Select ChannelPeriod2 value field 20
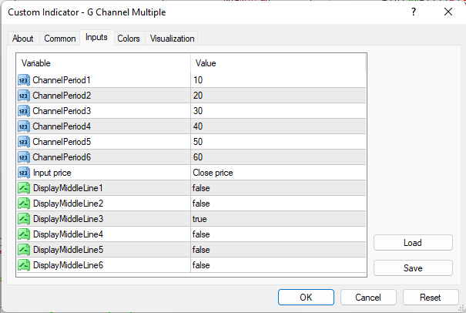The image size is (466, 313). [x=277, y=96]
